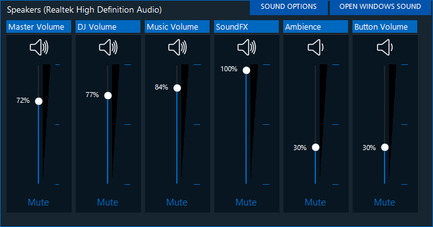Click OPEN WINDOWS SOUND button
Screen dimensions: 433x227
[x=380, y=7]
